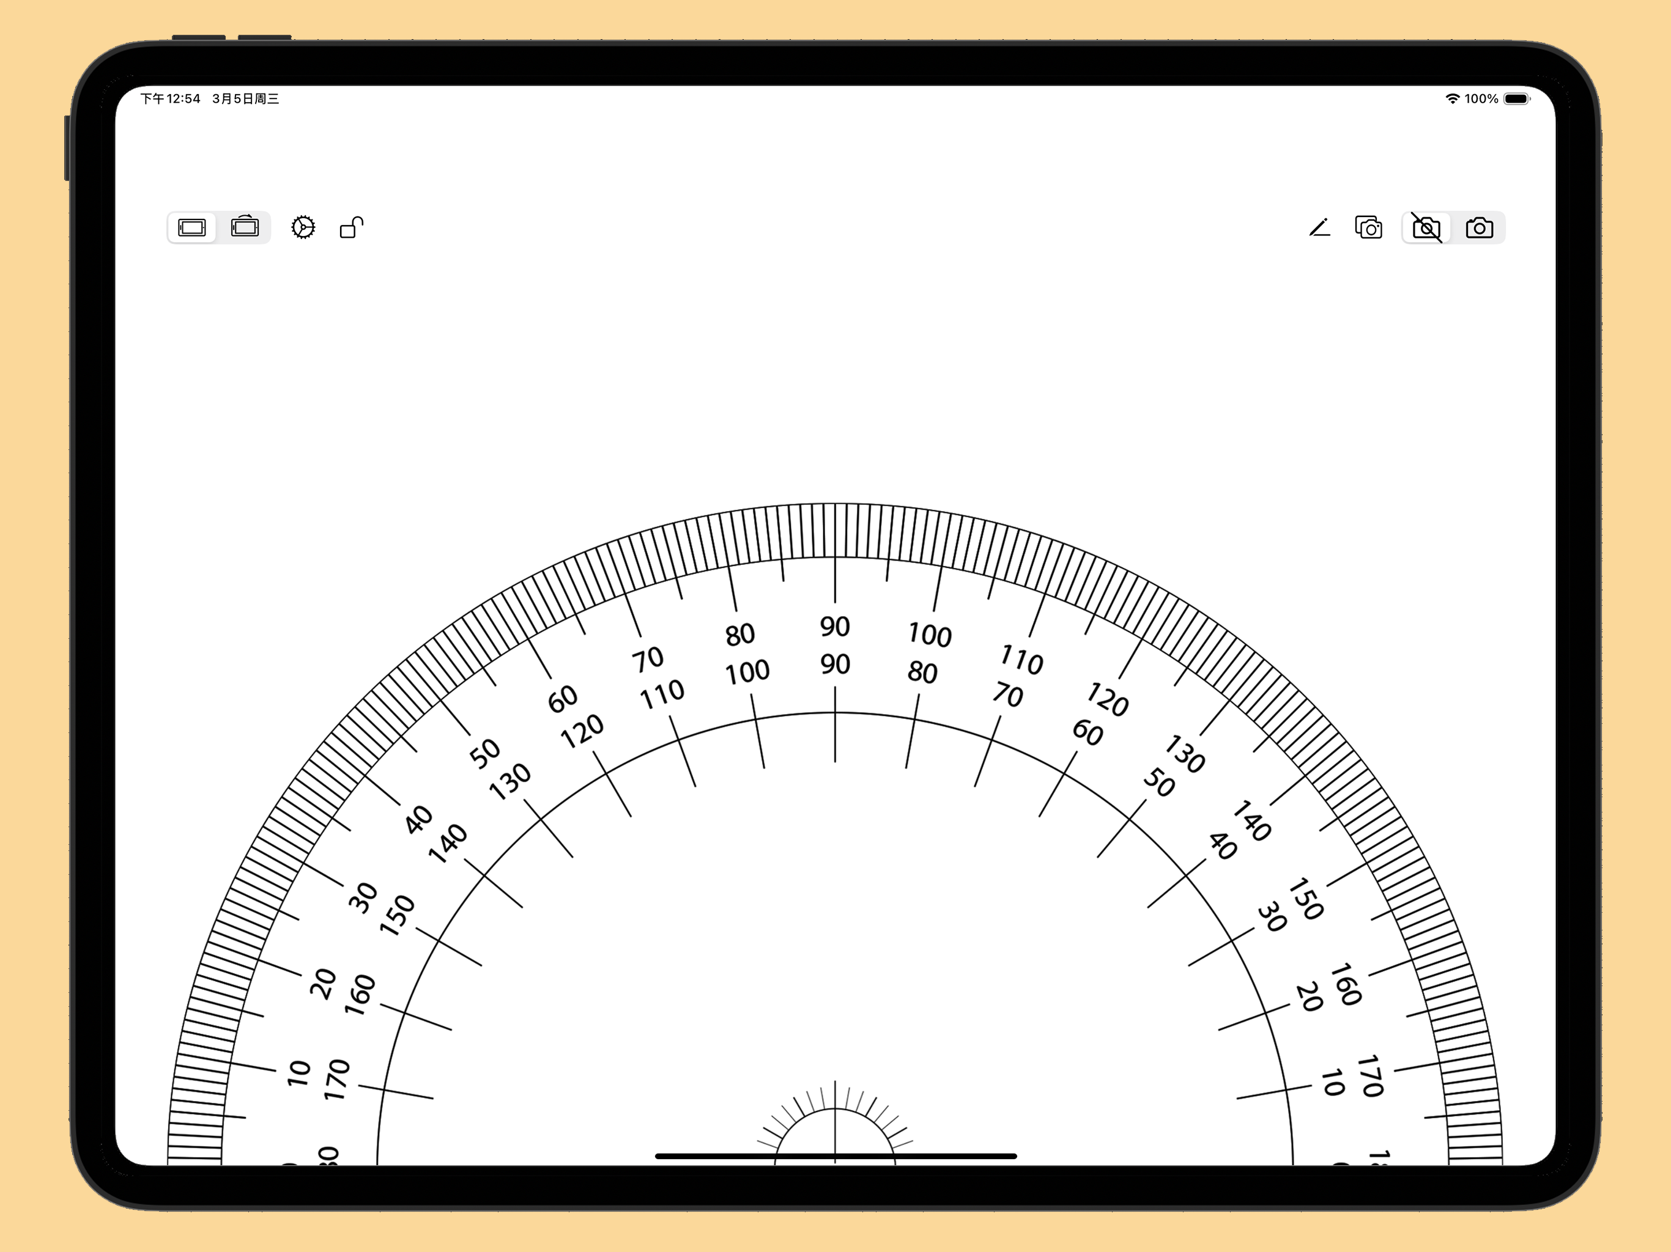Screen dimensions: 1671x1252
Task: Tap the home indicator bar
Action: pyautogui.click(x=835, y=1156)
